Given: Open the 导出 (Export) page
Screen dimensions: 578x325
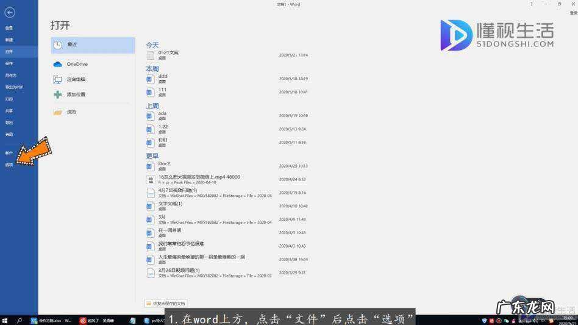Looking at the screenshot, I should [x=9, y=123].
